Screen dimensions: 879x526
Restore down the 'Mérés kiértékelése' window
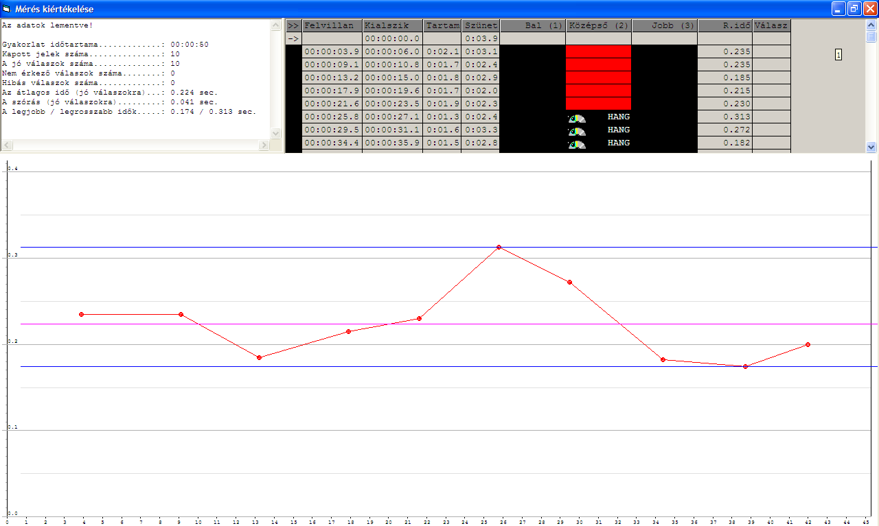tap(854, 9)
